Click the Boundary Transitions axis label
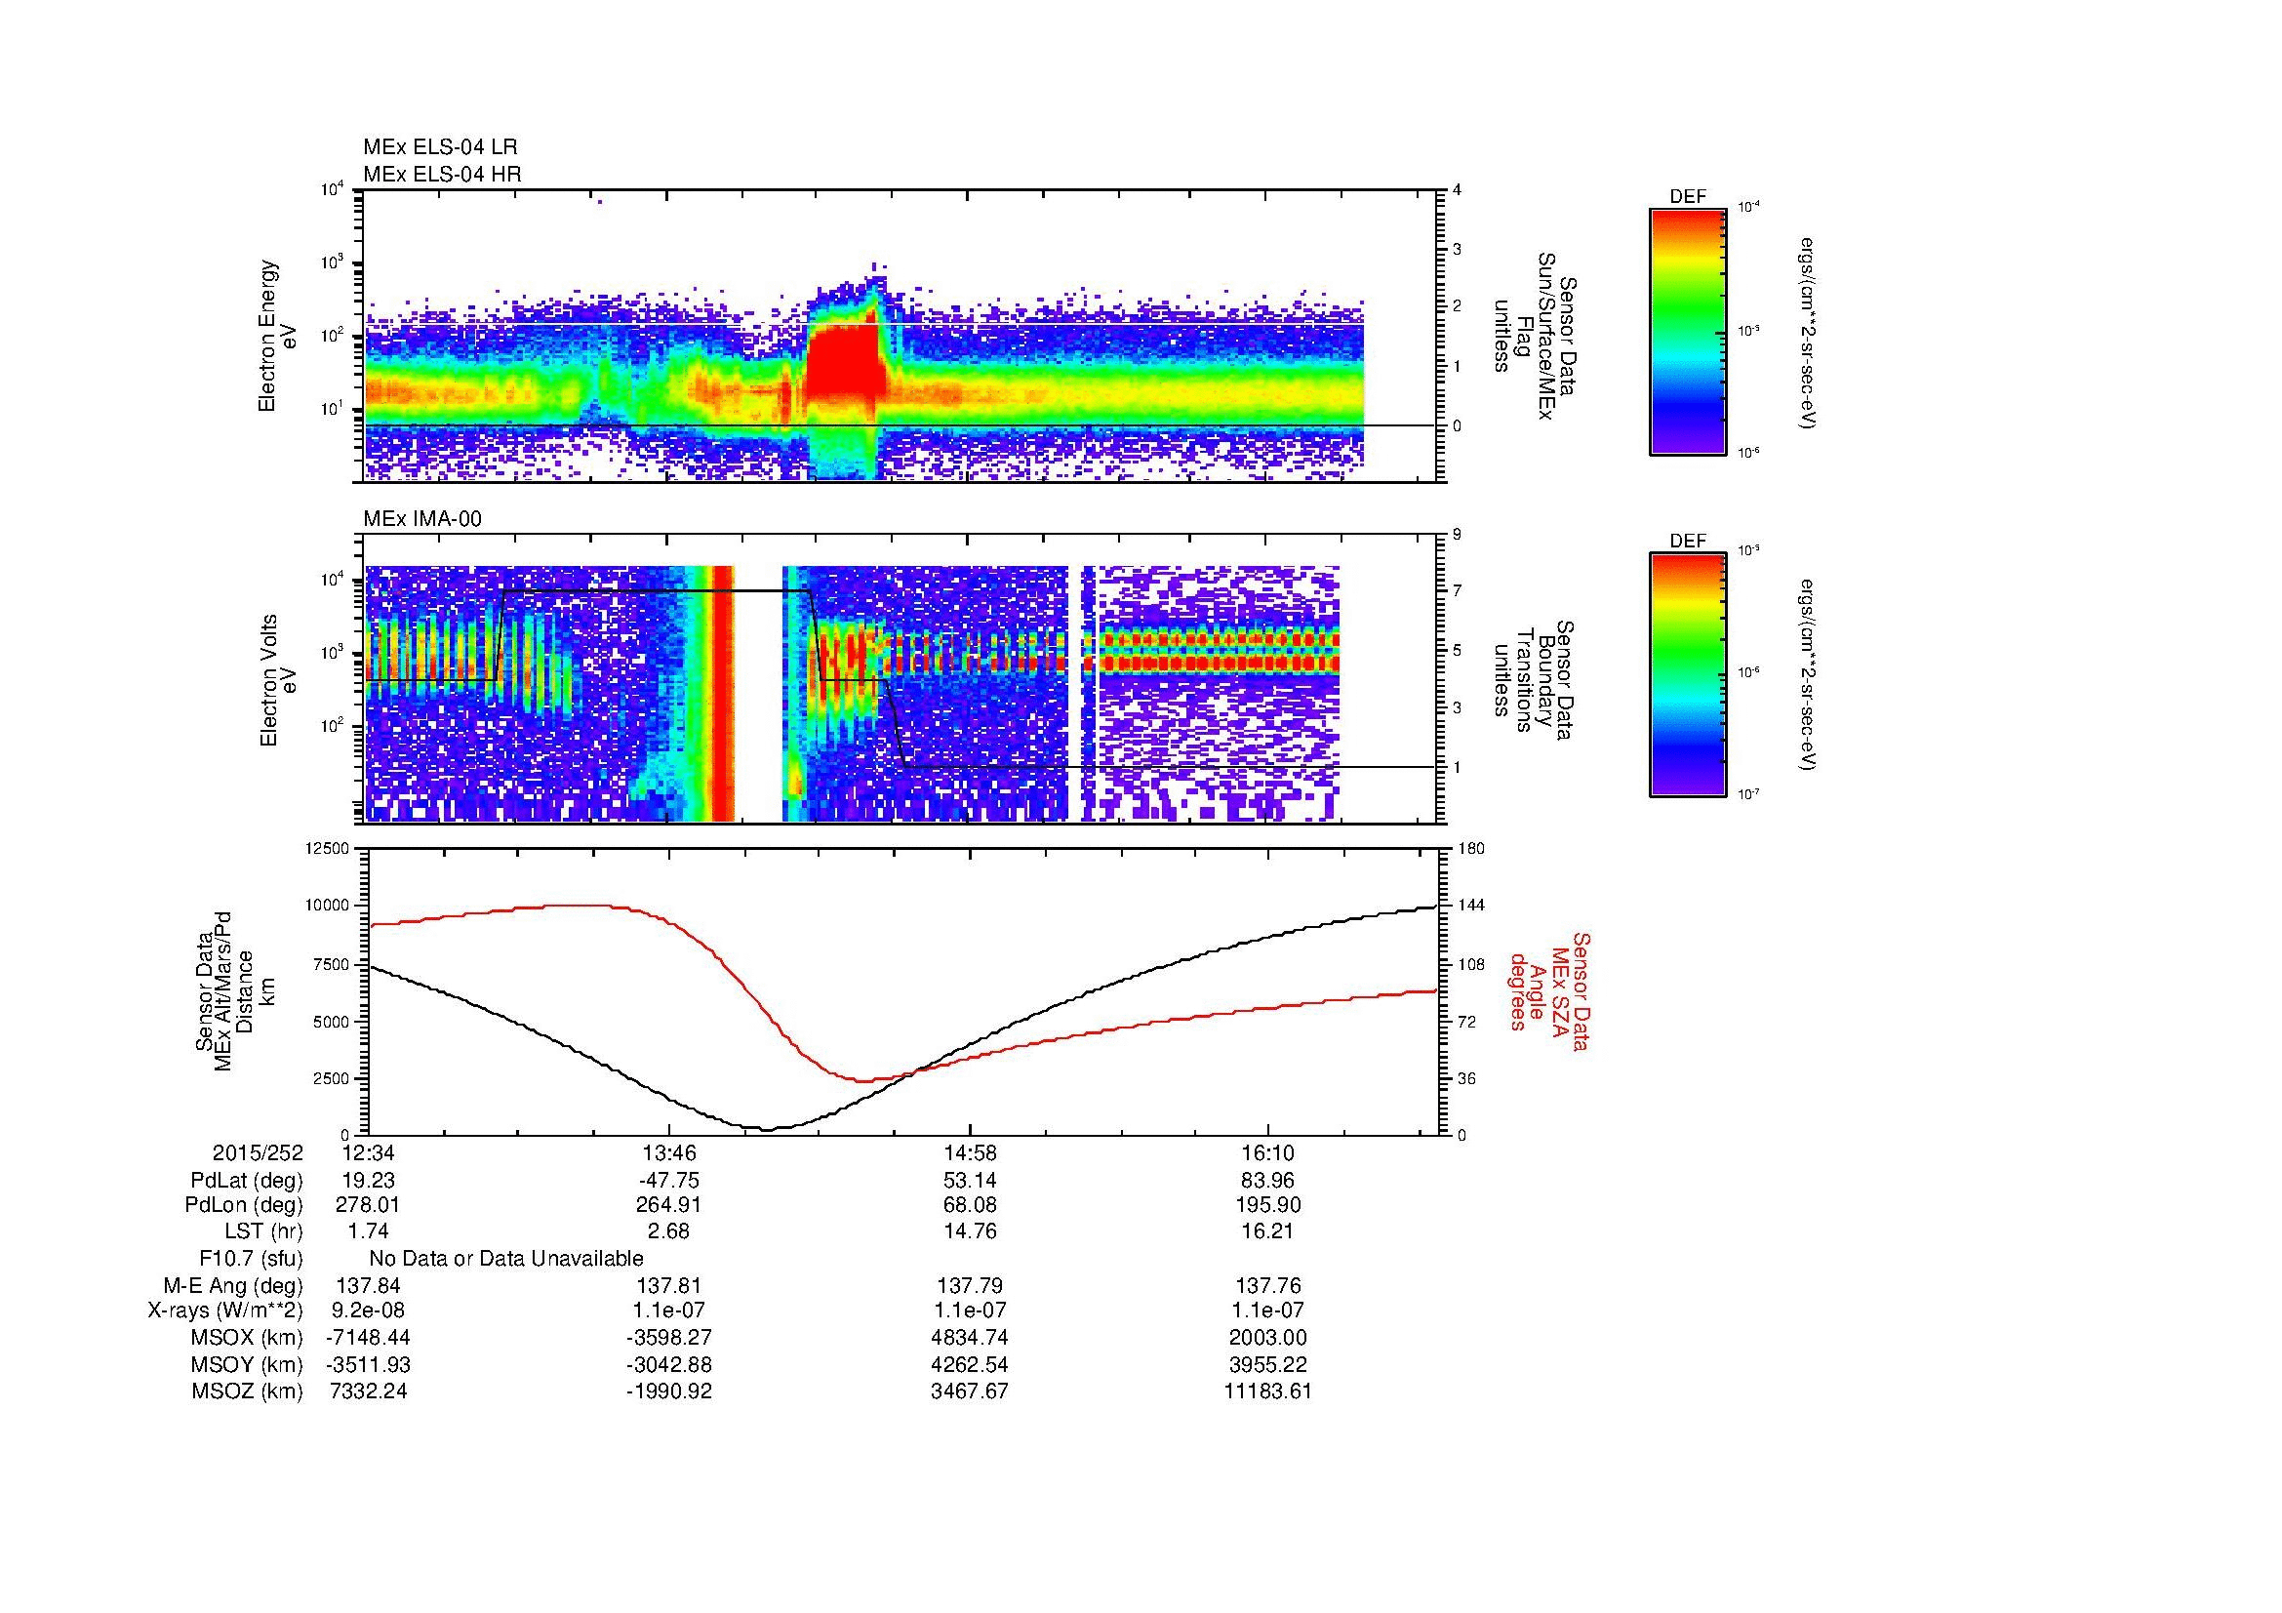 coord(1535,680)
